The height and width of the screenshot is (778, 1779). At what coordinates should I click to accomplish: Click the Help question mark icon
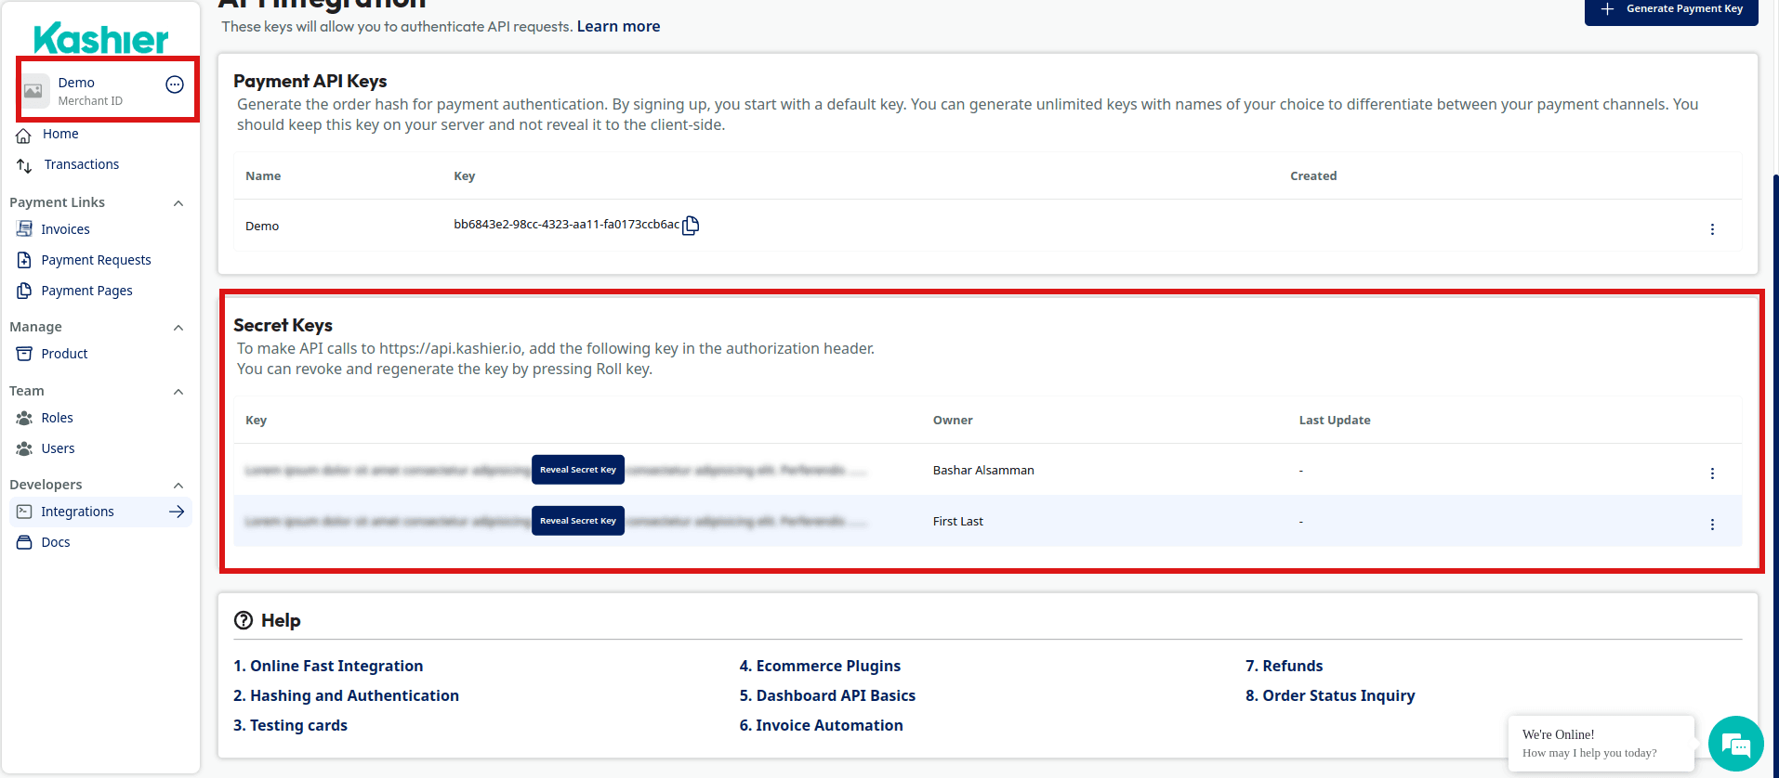click(244, 620)
